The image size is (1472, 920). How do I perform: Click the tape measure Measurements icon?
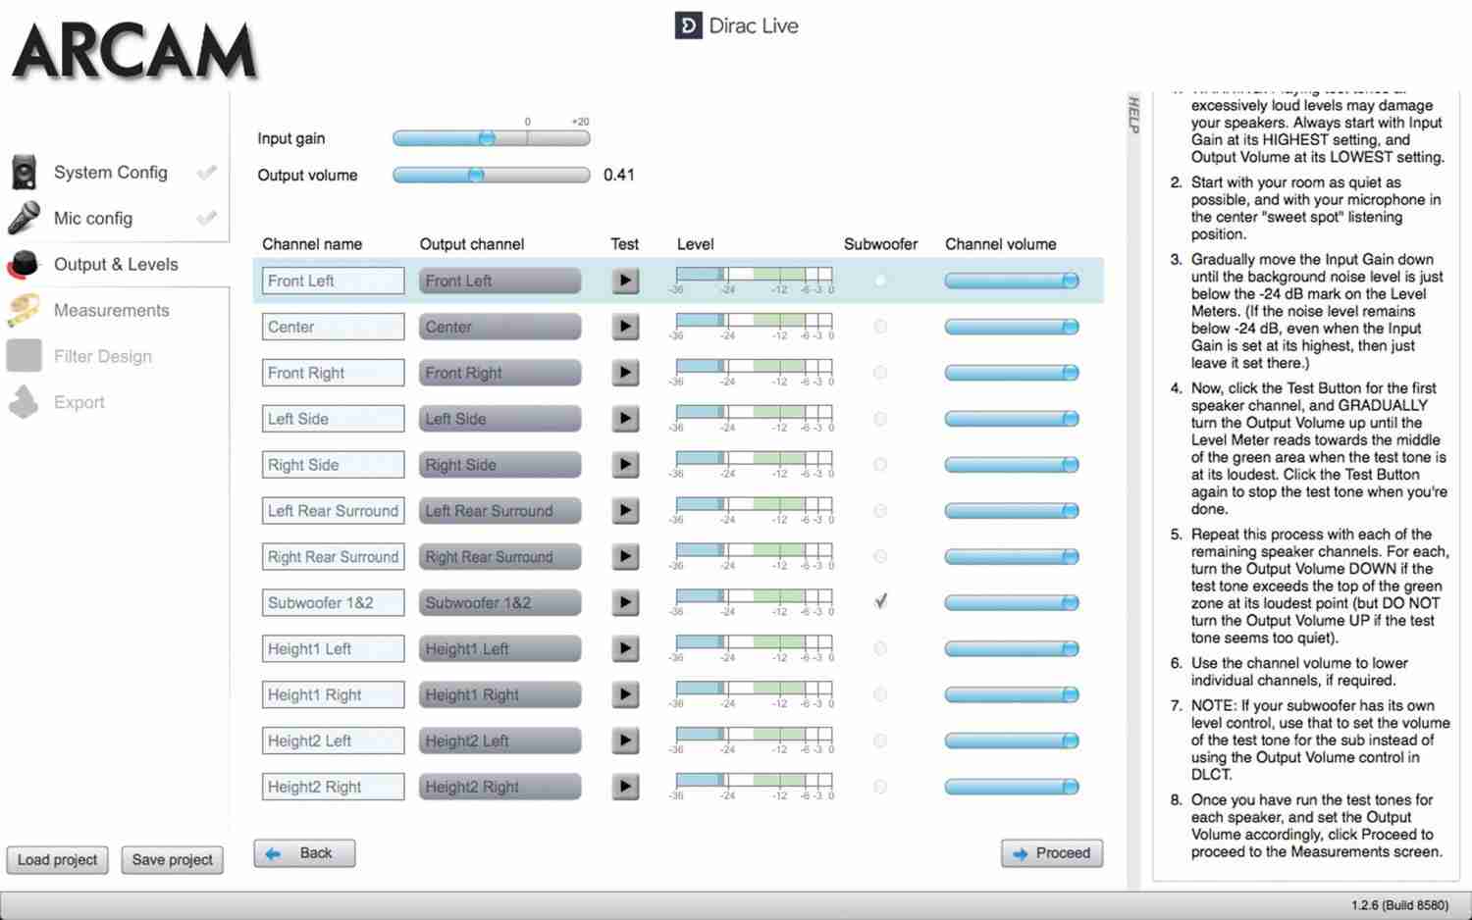[x=24, y=310]
